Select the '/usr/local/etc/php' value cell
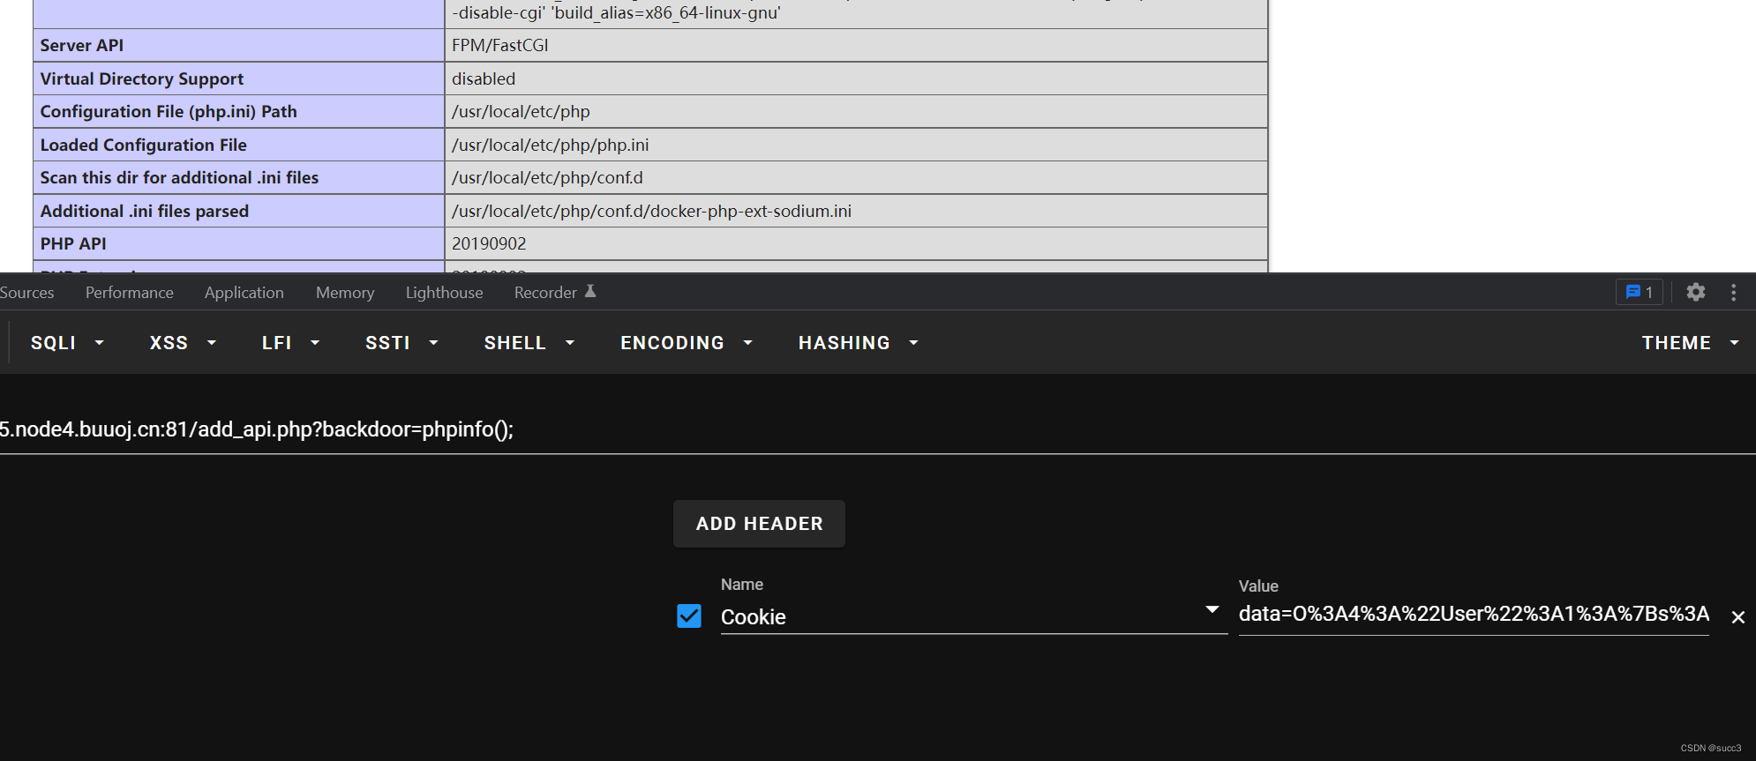 [x=856, y=112]
